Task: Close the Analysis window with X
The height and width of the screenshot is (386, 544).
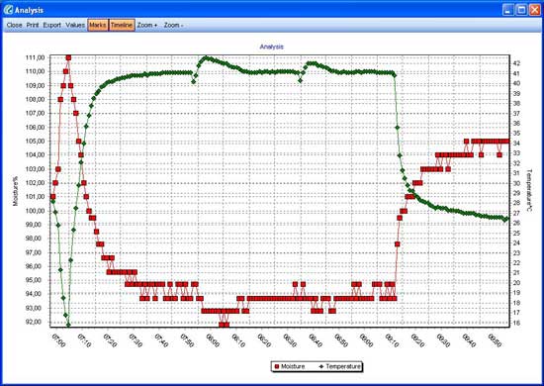Action: click(x=535, y=10)
